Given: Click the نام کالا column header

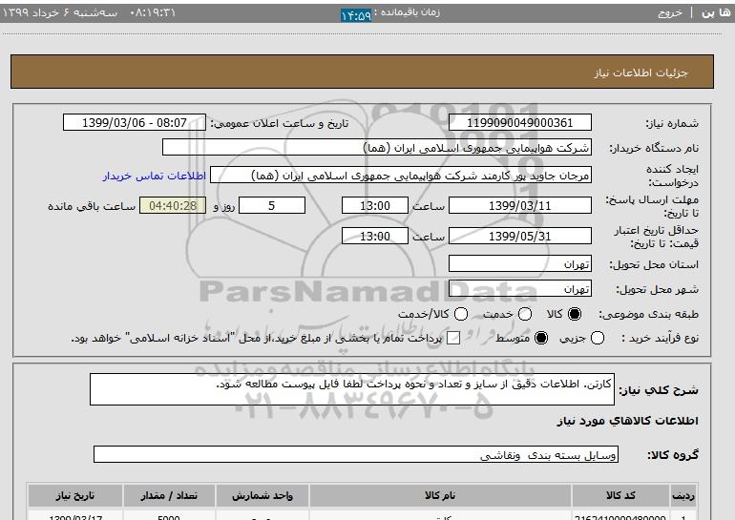Looking at the screenshot, I should click(x=440, y=495).
